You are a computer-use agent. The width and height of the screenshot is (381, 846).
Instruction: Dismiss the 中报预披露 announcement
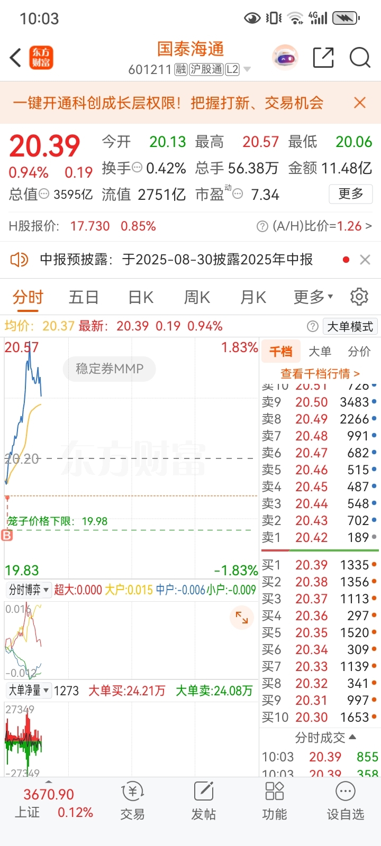pyautogui.click(x=365, y=260)
